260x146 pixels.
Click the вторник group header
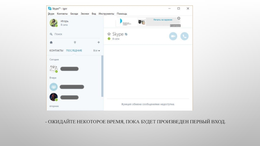point(54,106)
